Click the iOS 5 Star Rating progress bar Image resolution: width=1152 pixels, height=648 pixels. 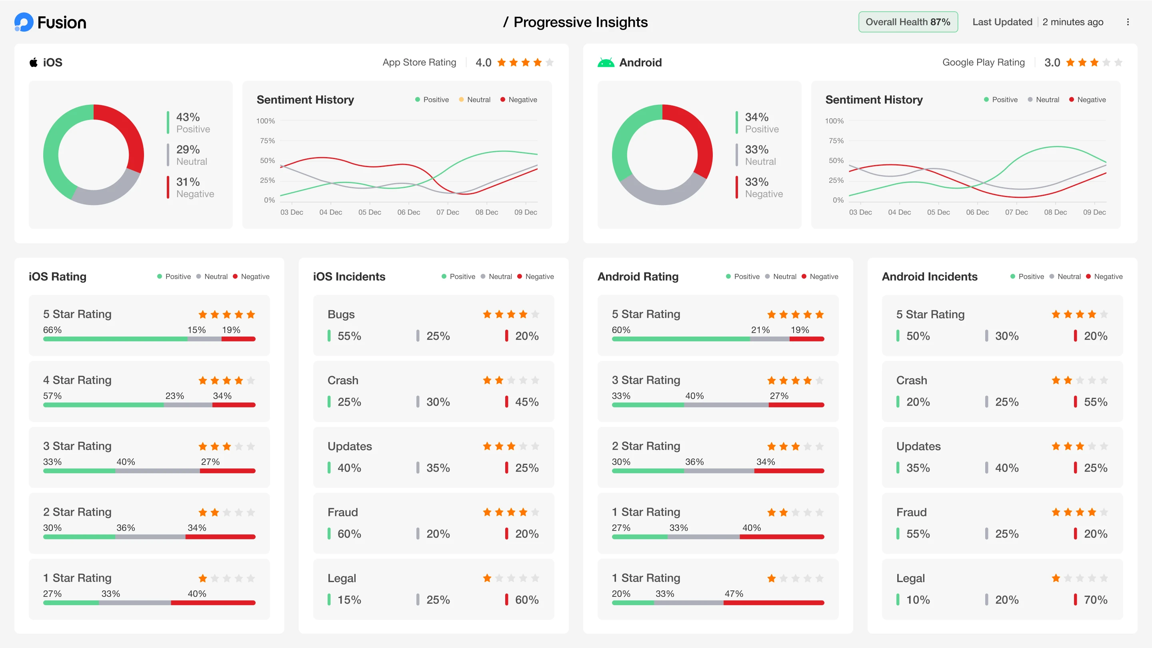(149, 339)
